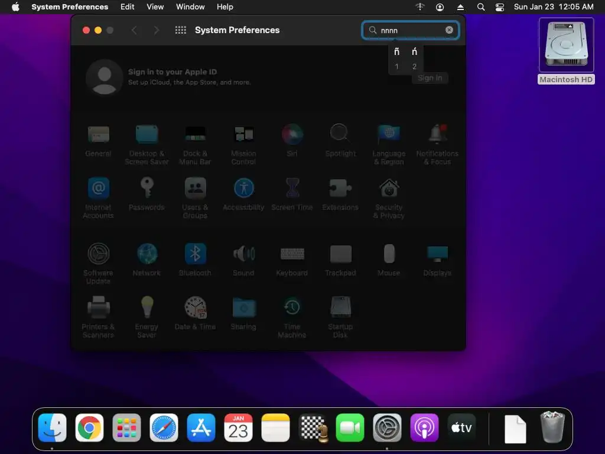Click the eject icon in menu bar
Screen dimensions: 605x454
click(460, 7)
